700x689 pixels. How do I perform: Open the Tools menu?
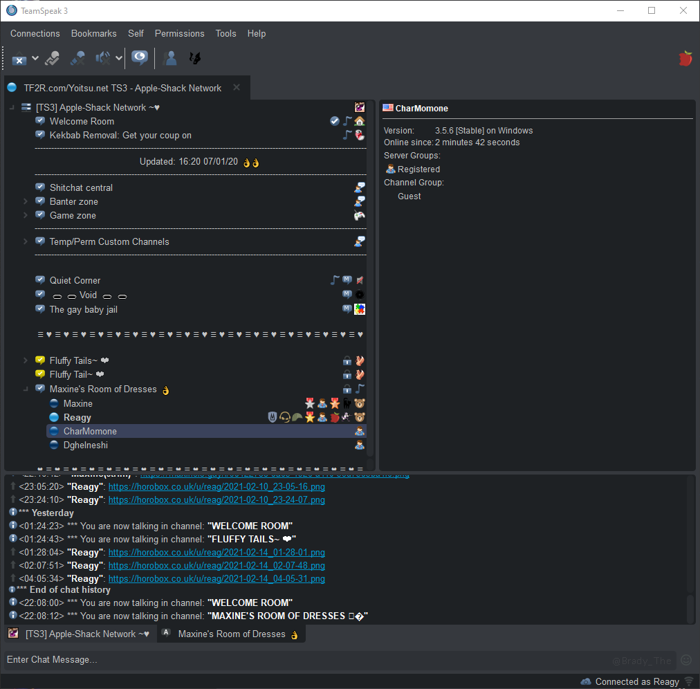coord(226,33)
